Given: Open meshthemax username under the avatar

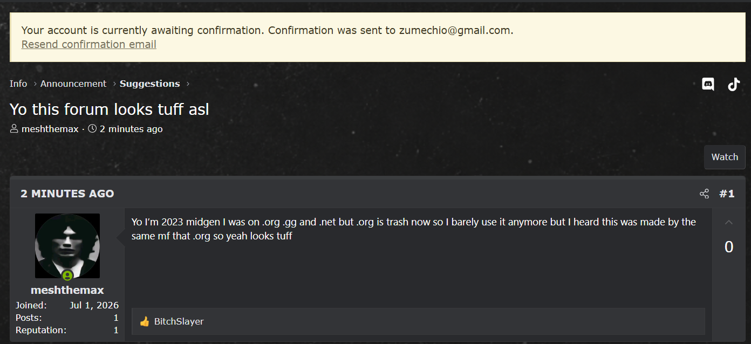Looking at the screenshot, I should click(x=67, y=290).
